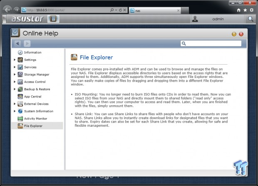Screen dimensions: 258x186
Task: Close Online Help with the red button
Action: click(x=241, y=34)
